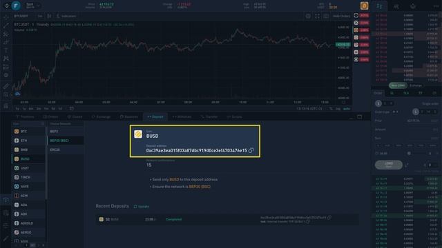Select ETH in the coin list
442x248 pixels.
coord(28,141)
